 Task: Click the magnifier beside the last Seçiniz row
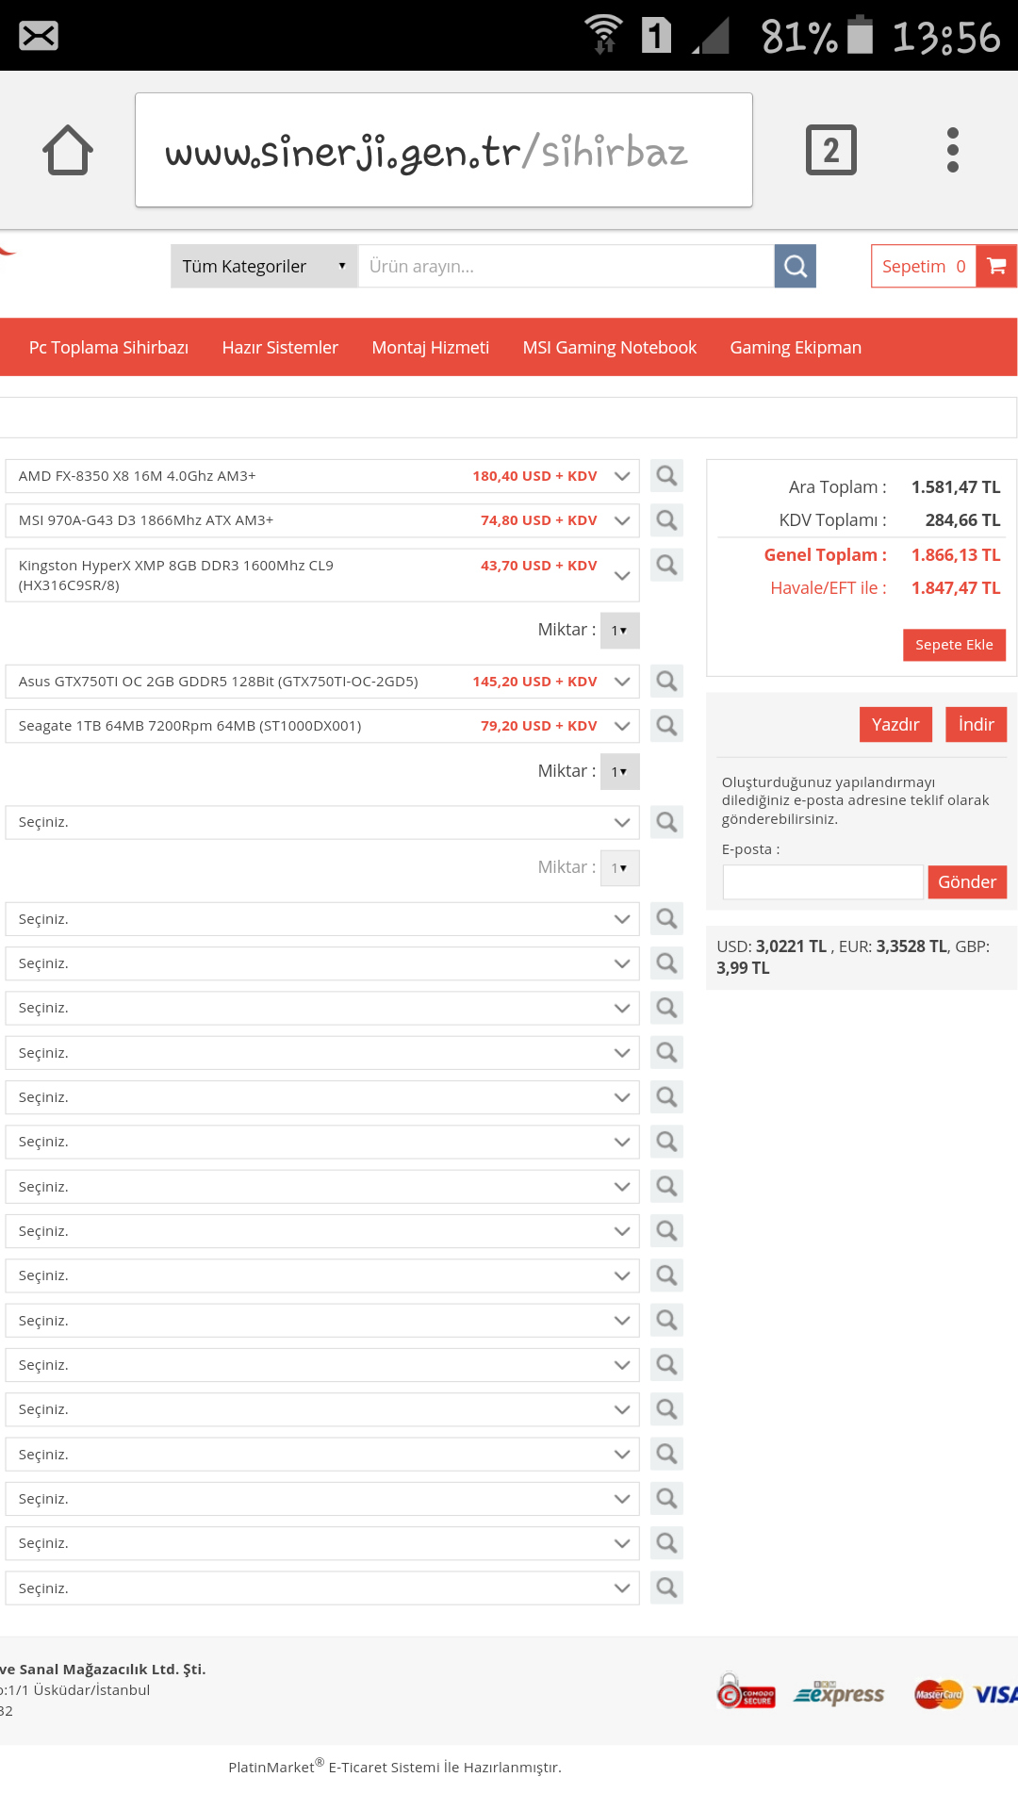point(666,1588)
